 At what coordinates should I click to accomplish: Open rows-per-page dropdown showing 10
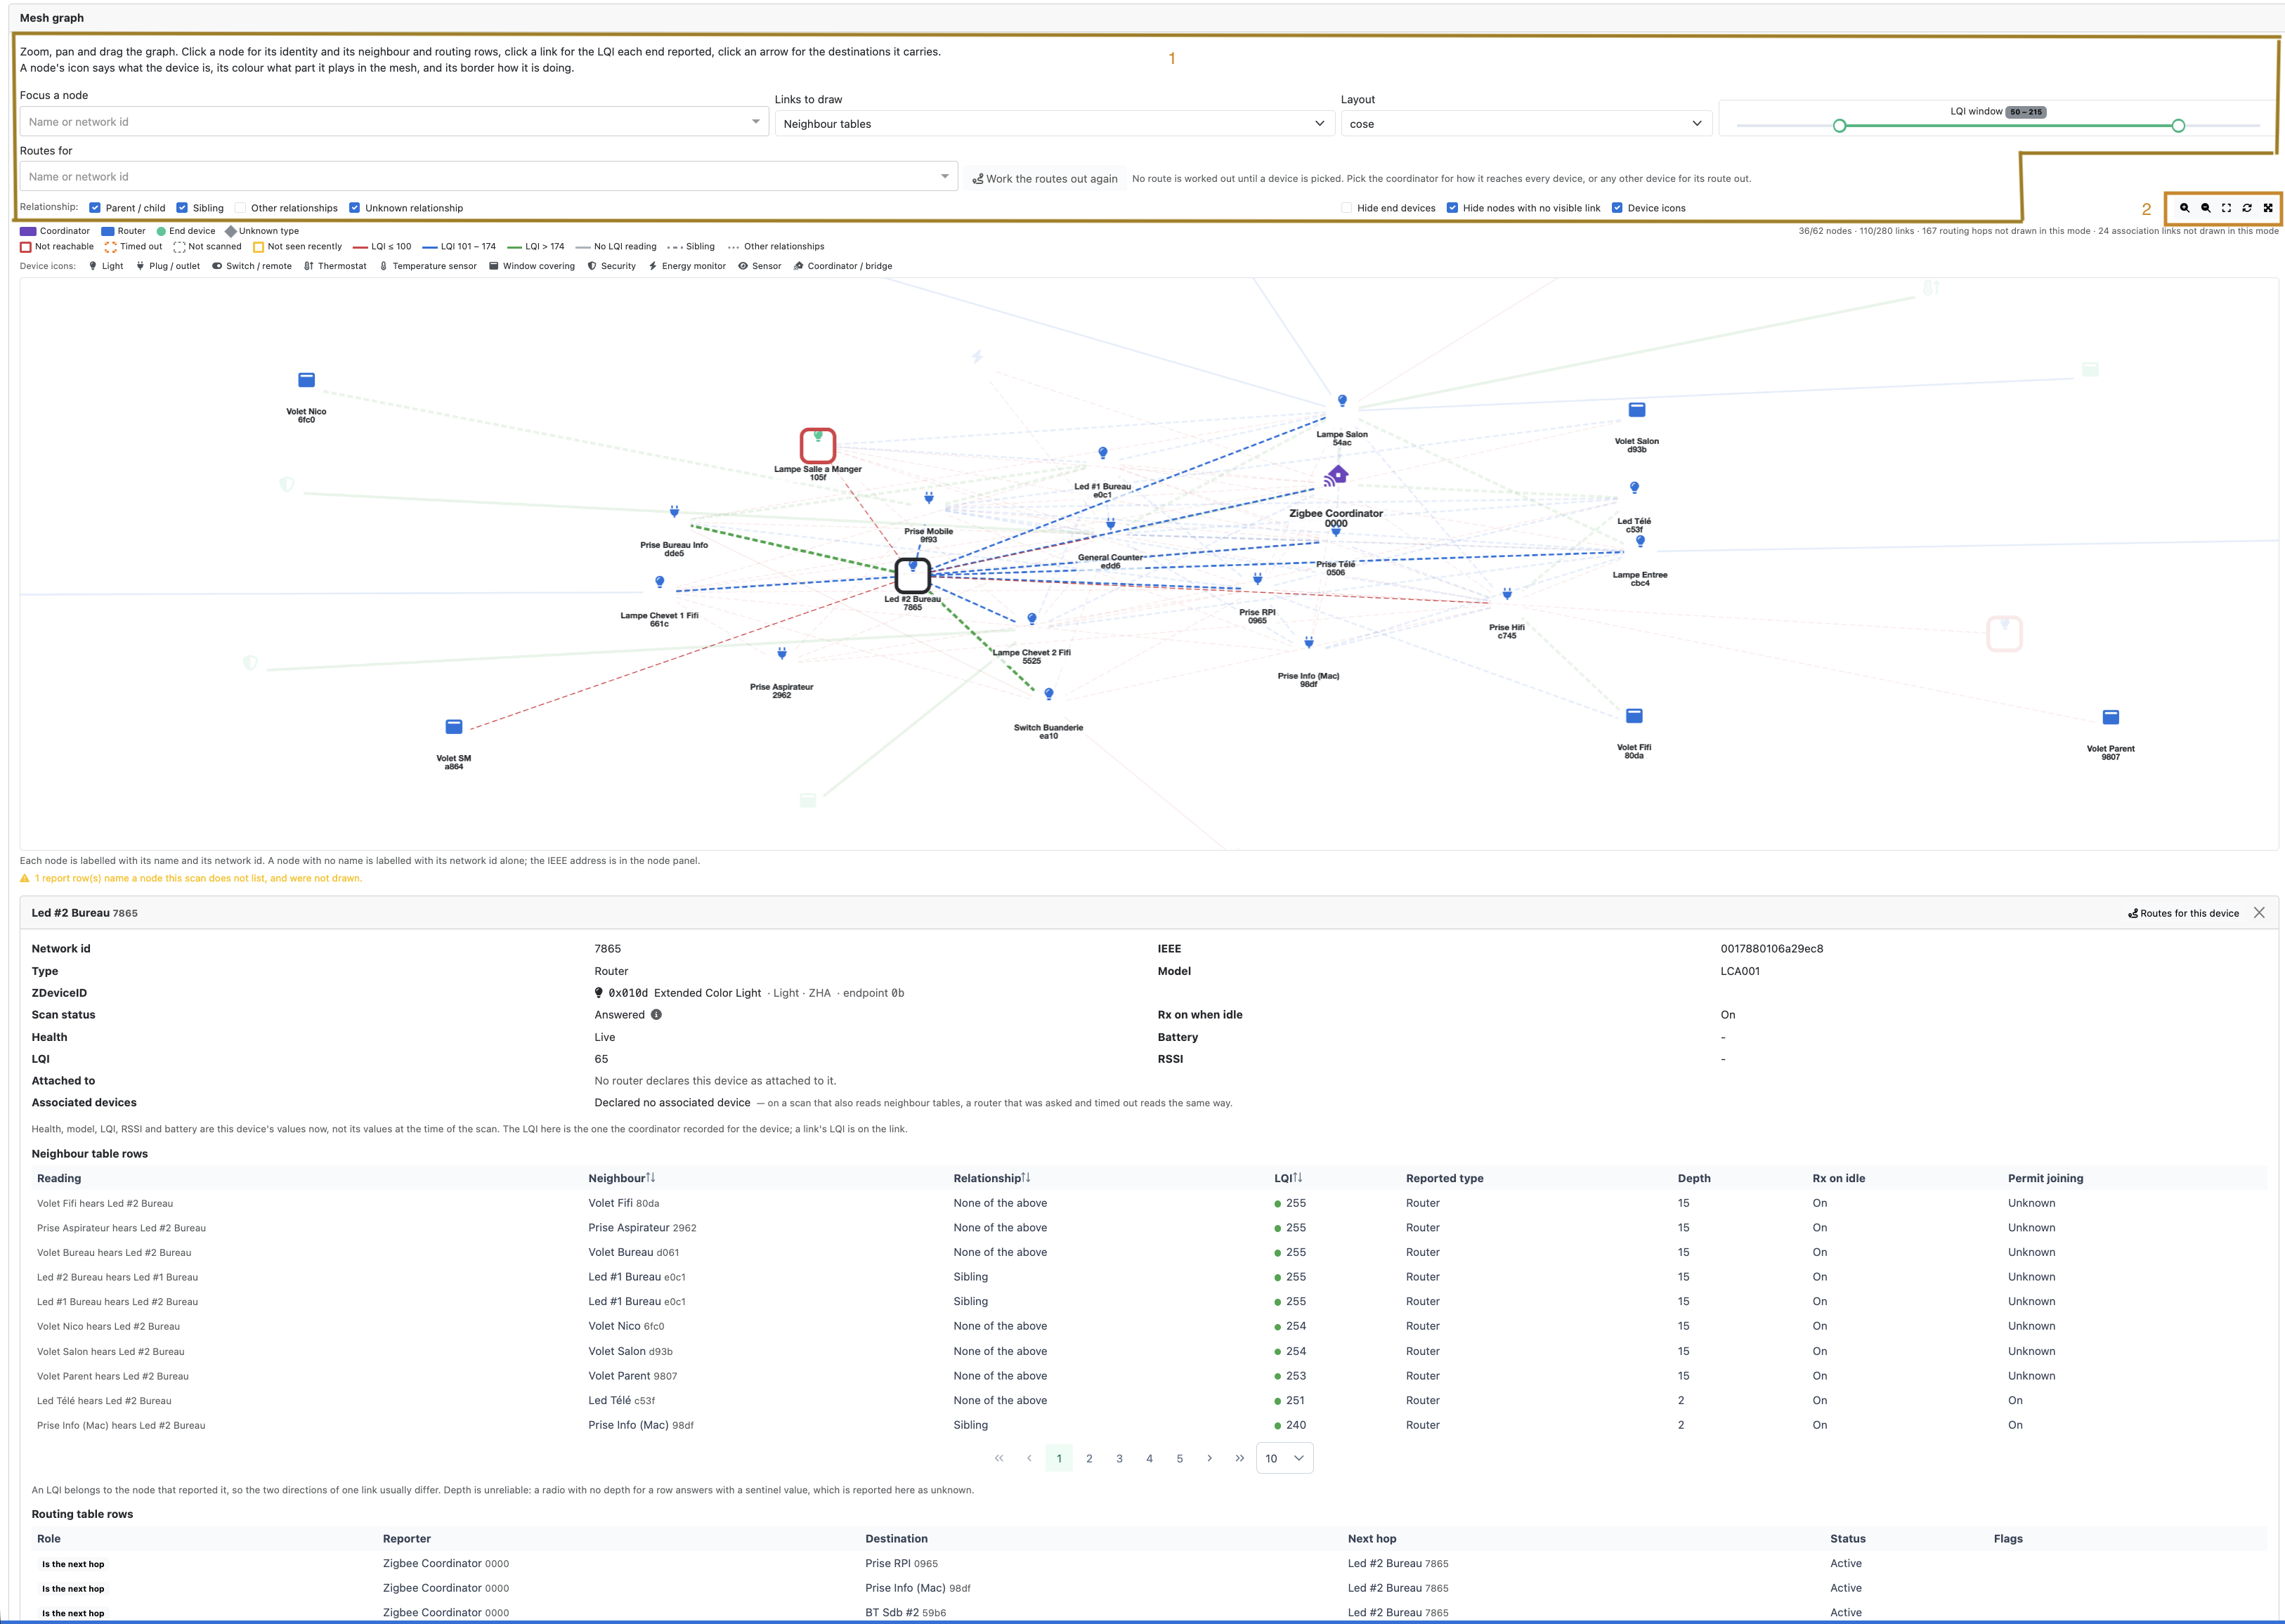coord(1284,1458)
